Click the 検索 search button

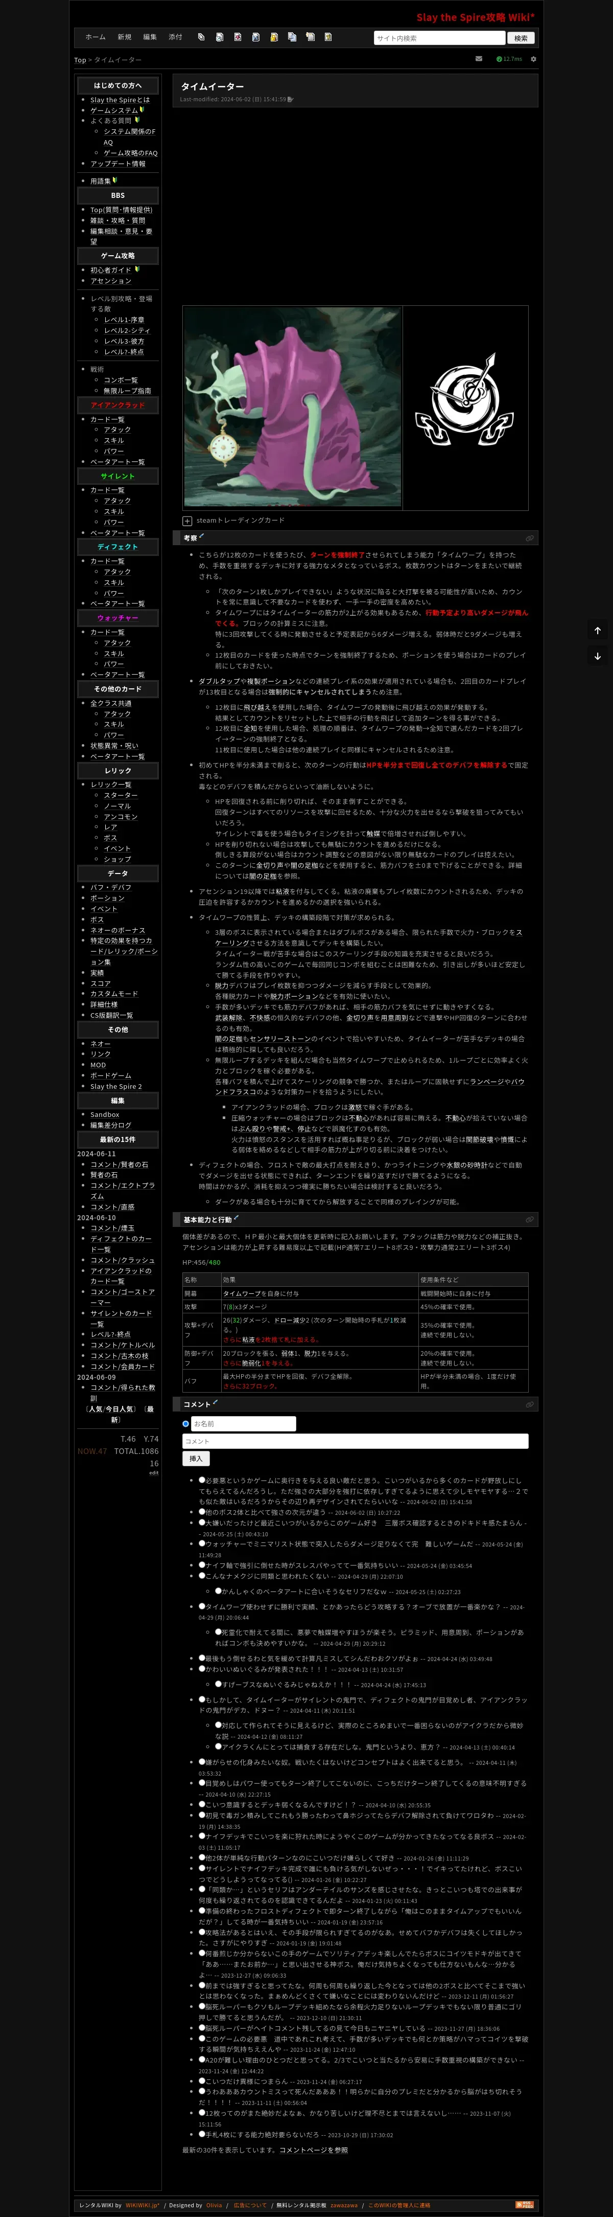(521, 38)
